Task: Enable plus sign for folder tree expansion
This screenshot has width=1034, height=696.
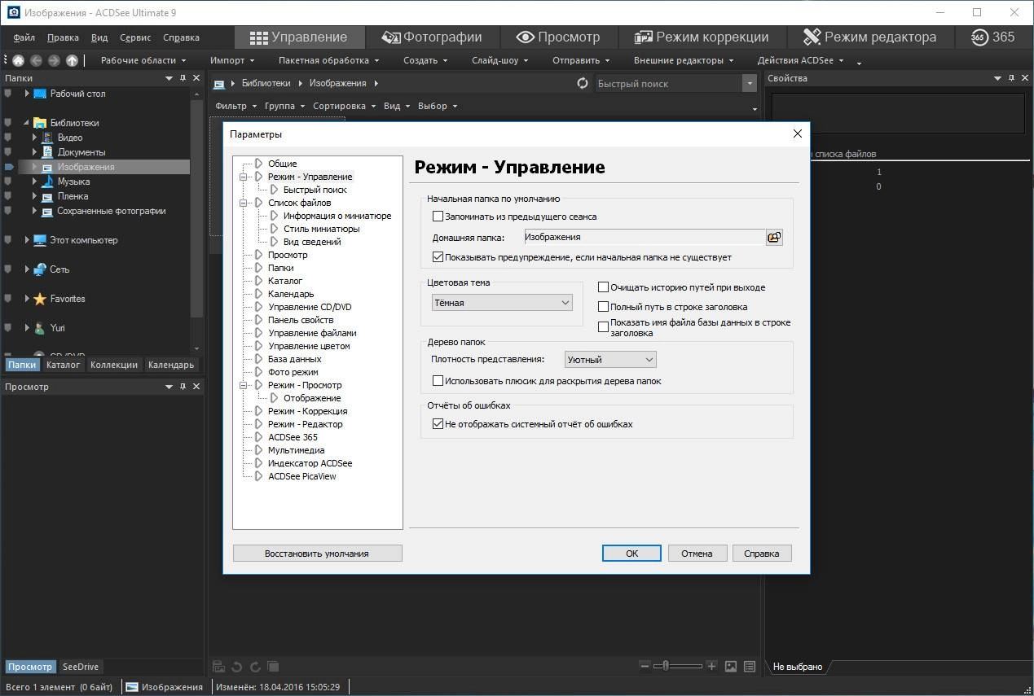Action: (x=438, y=381)
